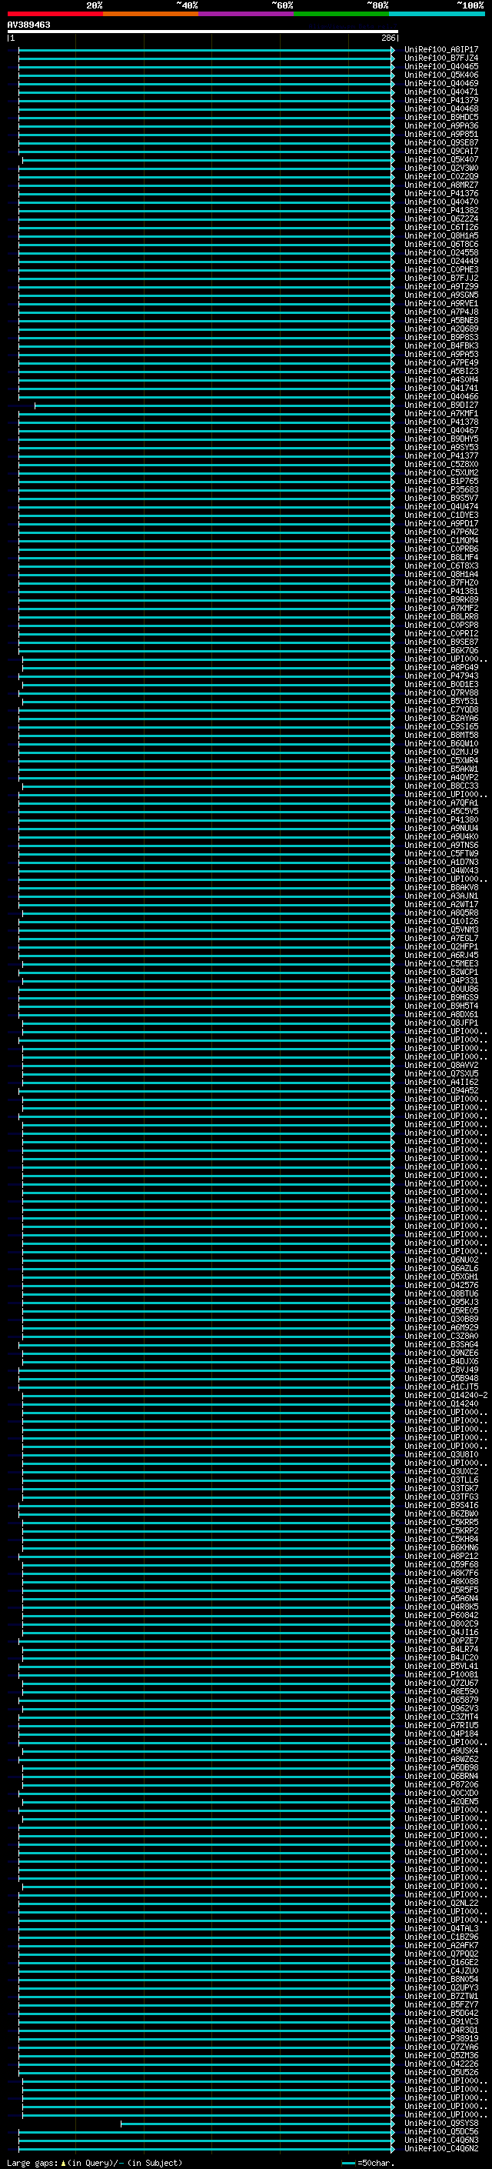Open hit UniRef100_Q5K406
Screen dimensions: 492x2169
(x=440, y=75)
